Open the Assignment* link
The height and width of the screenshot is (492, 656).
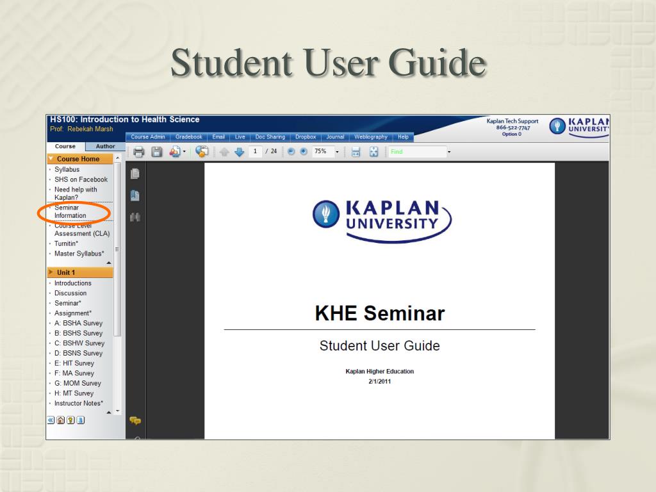(73, 313)
